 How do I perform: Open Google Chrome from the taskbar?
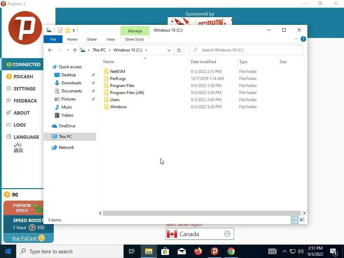tap(231, 251)
